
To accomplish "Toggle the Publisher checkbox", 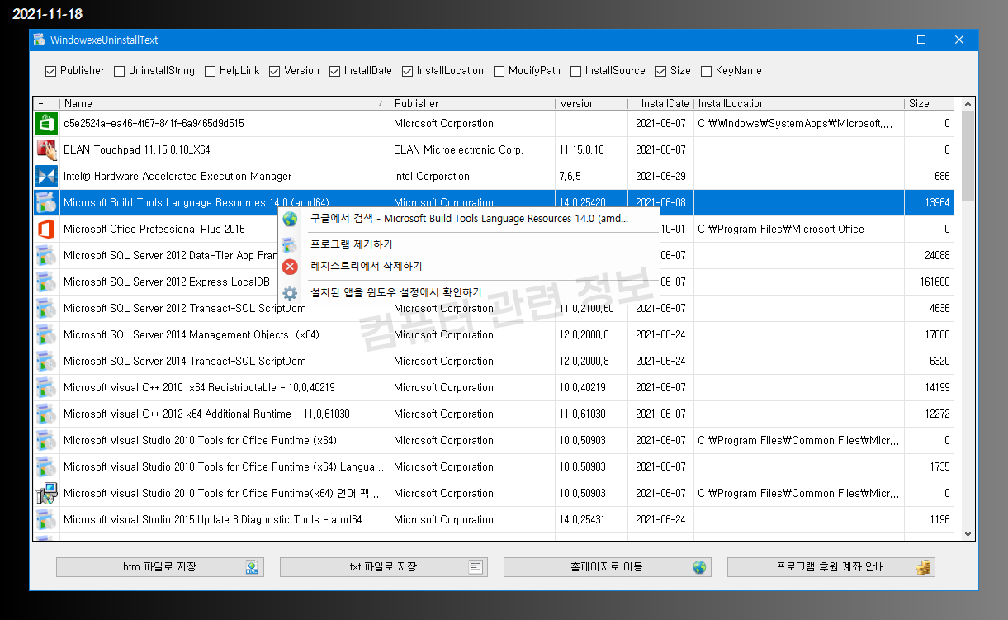I will pos(50,71).
